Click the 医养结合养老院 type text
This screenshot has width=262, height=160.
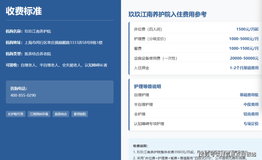[x=38, y=54]
